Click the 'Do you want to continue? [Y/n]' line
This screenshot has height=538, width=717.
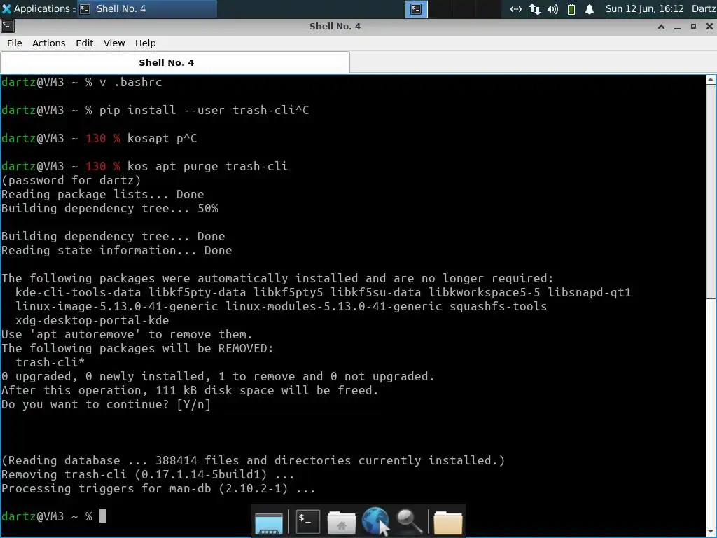coord(106,404)
